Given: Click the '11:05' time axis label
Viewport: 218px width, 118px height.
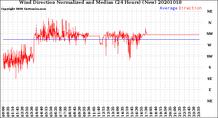Looking at the screenshot, I should tap(94, 112).
